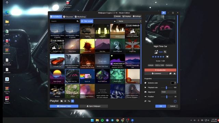This screenshot has height=123, width=219.
Task: Click the resolution tag under Score
Action: (159, 65)
